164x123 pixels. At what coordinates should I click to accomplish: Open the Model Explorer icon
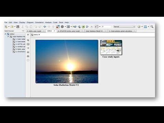click(68, 27)
